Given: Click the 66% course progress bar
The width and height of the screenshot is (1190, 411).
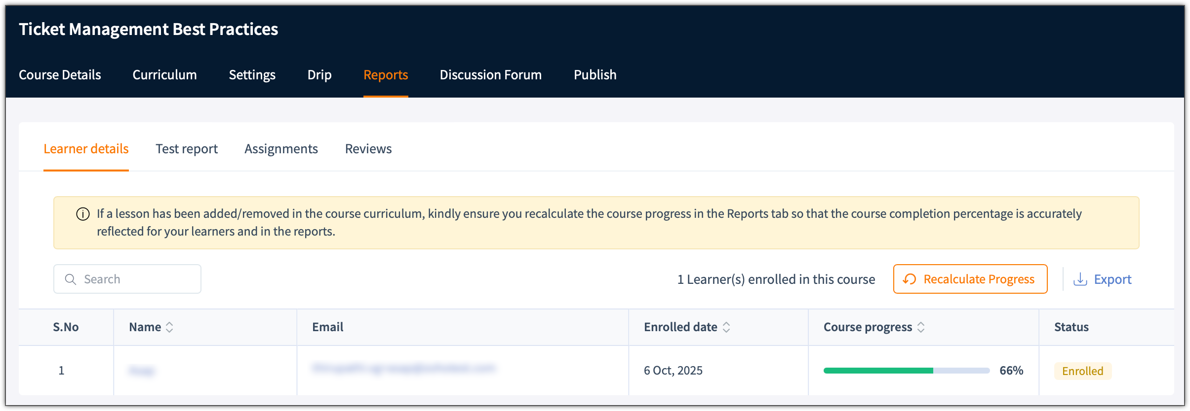Looking at the screenshot, I should click(x=906, y=371).
